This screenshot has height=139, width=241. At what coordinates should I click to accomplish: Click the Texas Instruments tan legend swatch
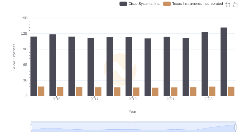click(x=167, y=4)
